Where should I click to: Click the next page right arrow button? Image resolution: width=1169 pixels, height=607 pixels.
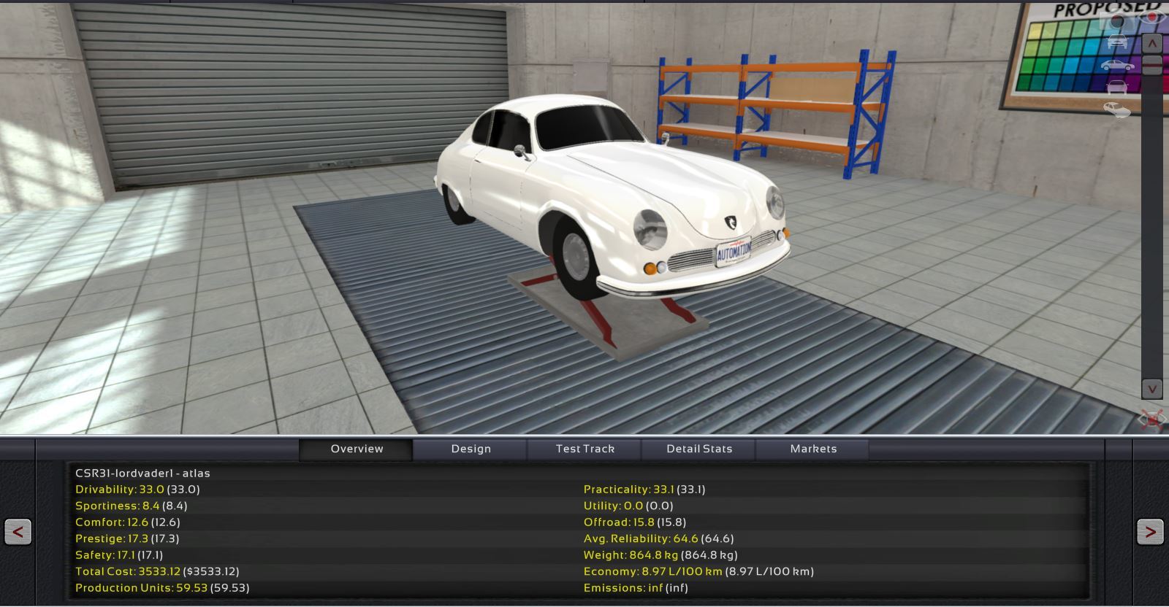coord(1150,532)
